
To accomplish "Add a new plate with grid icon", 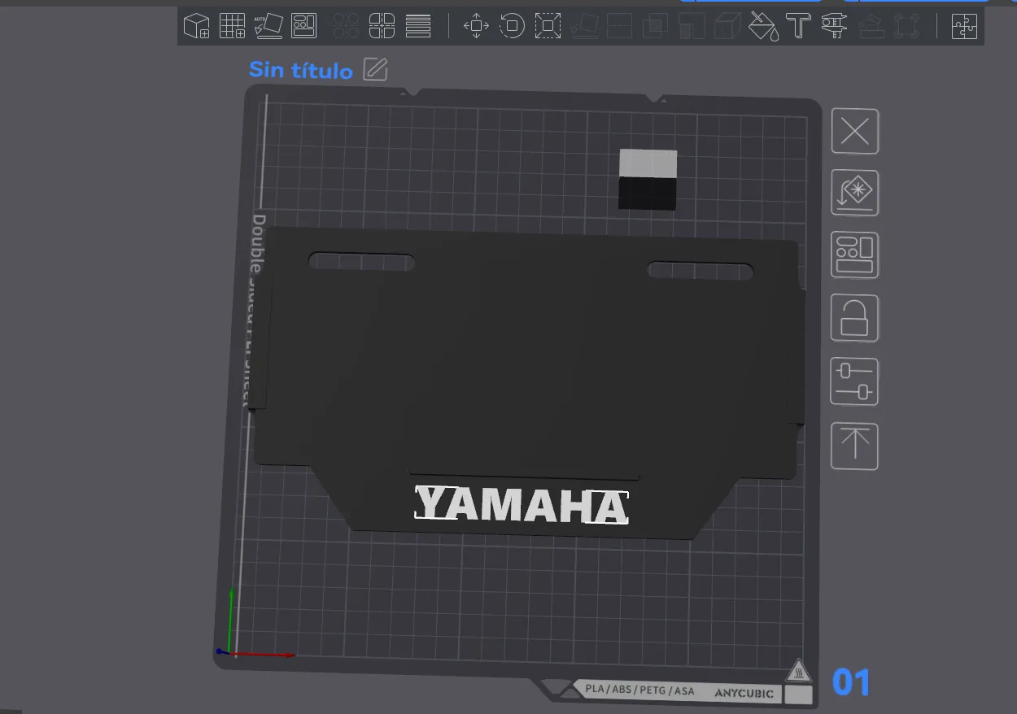I will (233, 26).
